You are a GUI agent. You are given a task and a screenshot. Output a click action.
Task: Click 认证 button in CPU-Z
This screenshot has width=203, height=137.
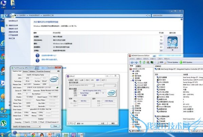103,123
